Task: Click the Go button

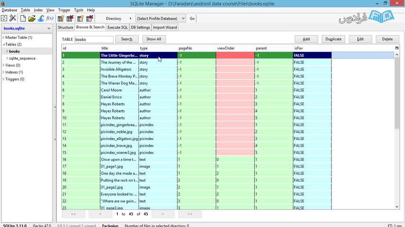Action: [x=192, y=18]
